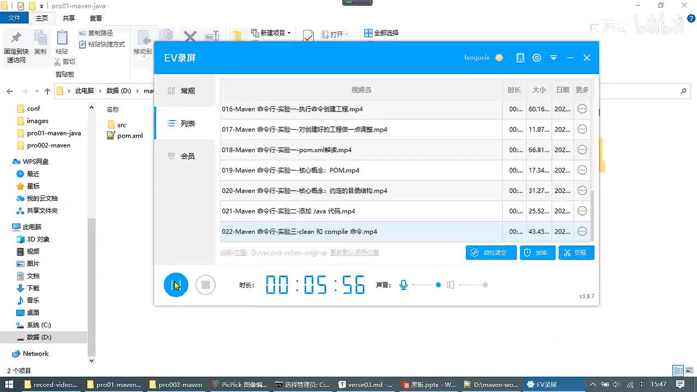Click the gold coin icon beside fengunix
Screen dimensions: 697x392
499,58
